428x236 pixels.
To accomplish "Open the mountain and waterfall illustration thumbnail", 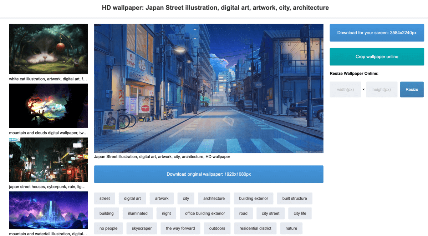I will tap(48, 210).
